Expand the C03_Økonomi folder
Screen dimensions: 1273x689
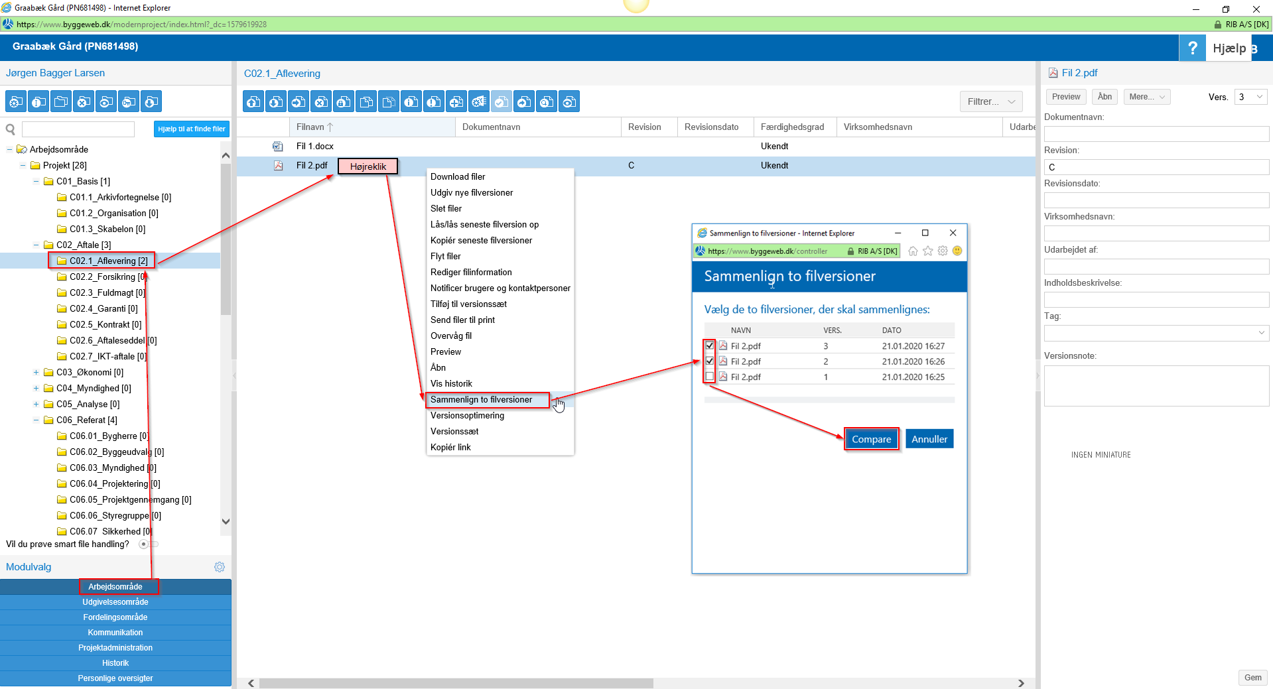pyautogui.click(x=36, y=372)
